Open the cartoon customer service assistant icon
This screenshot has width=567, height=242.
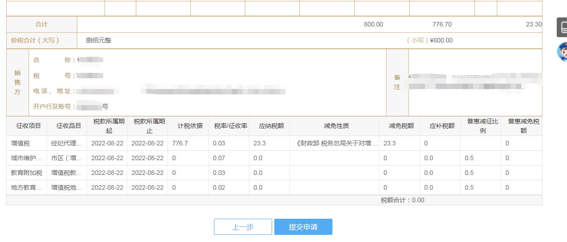pyautogui.click(x=562, y=52)
